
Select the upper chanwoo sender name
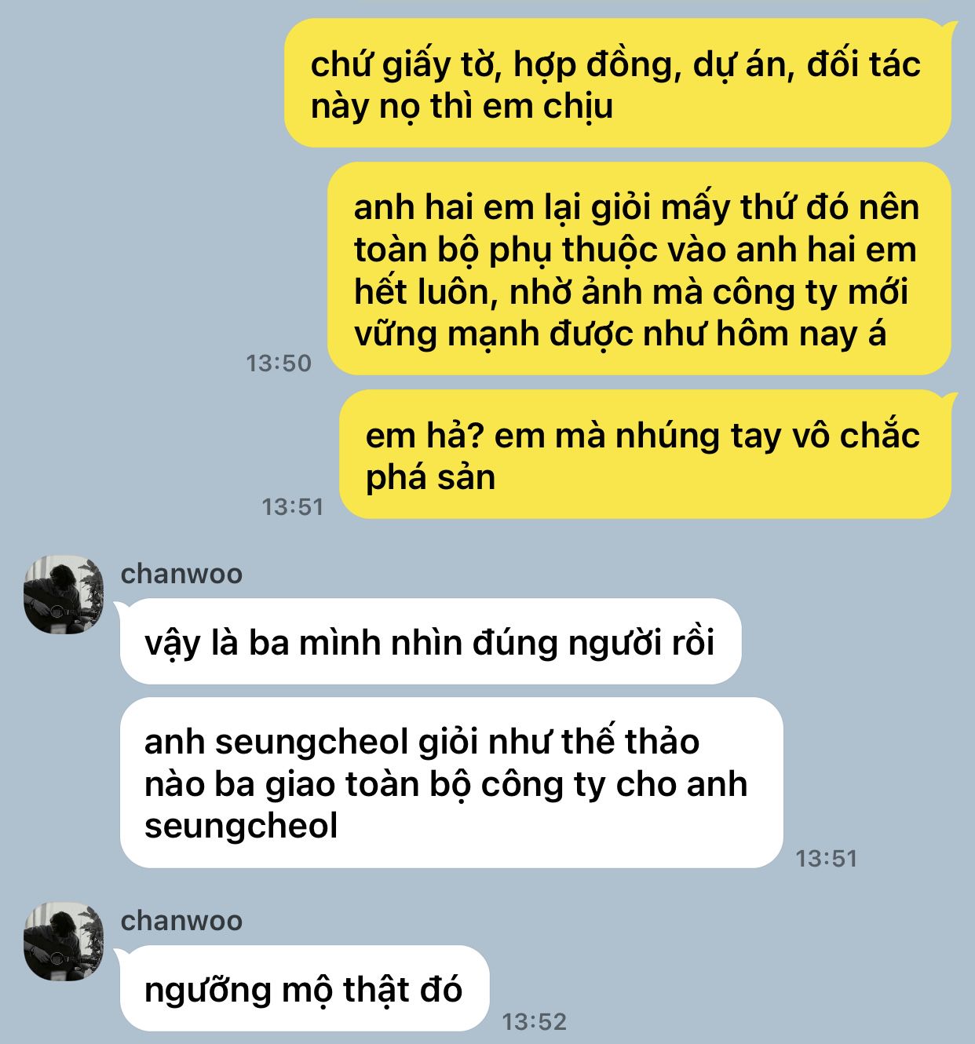click(181, 574)
